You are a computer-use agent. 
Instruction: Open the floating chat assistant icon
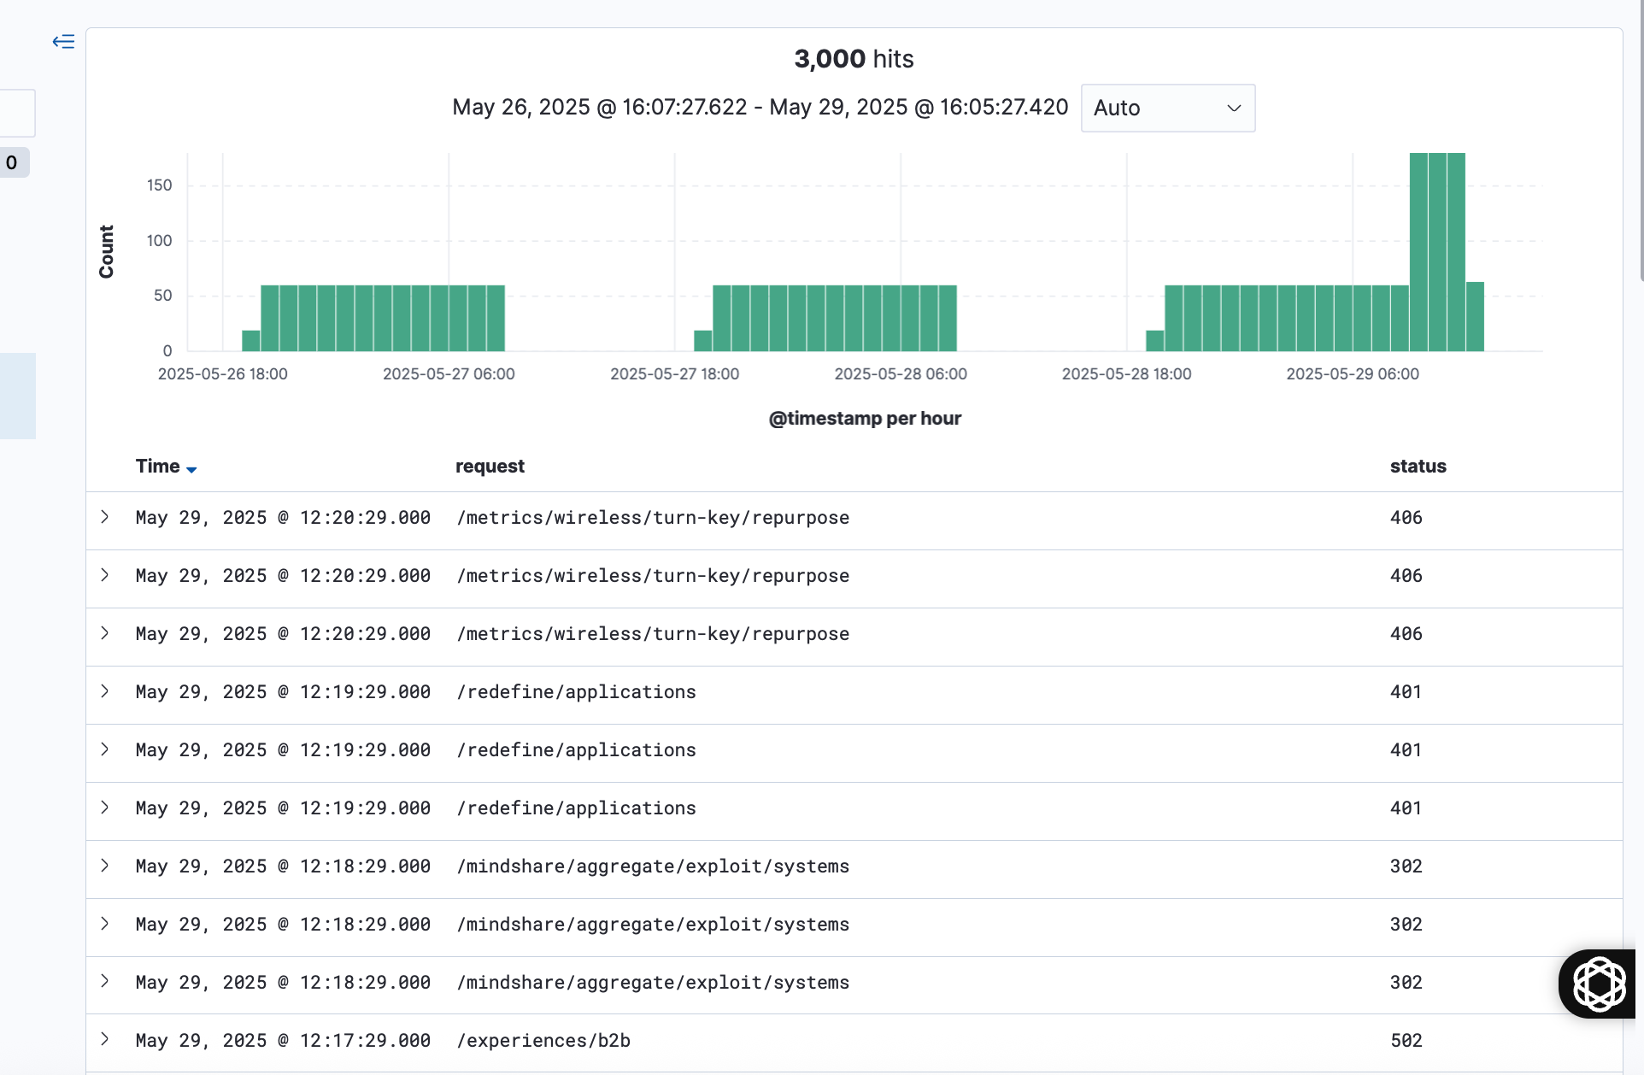1598,984
